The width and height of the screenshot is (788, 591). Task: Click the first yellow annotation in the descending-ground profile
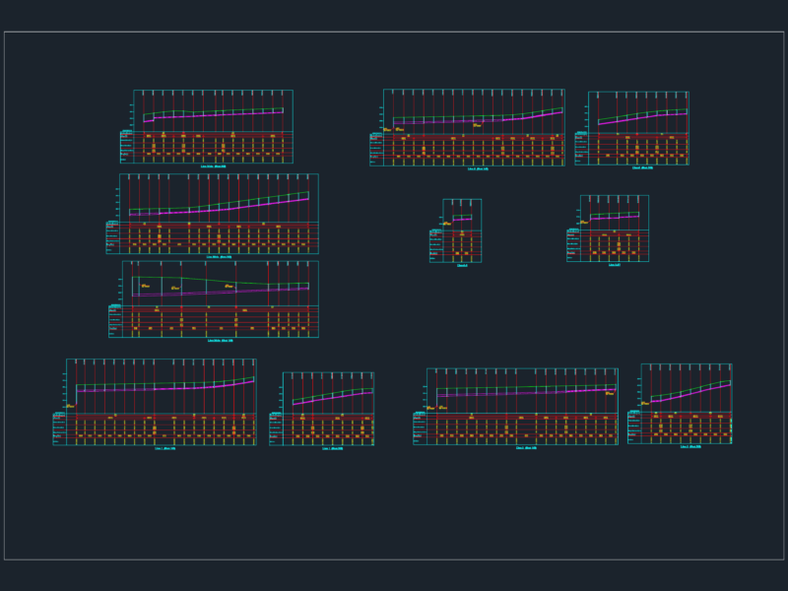[145, 286]
